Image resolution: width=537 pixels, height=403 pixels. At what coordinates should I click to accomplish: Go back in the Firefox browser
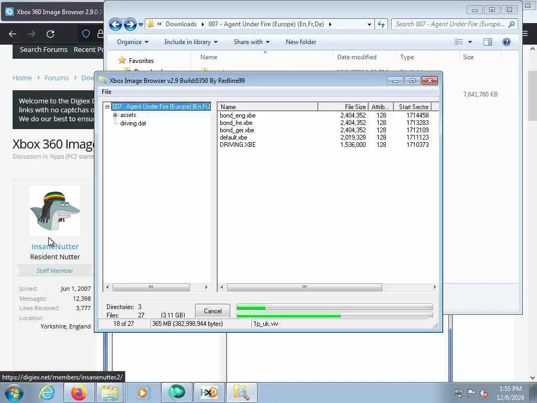(13, 34)
